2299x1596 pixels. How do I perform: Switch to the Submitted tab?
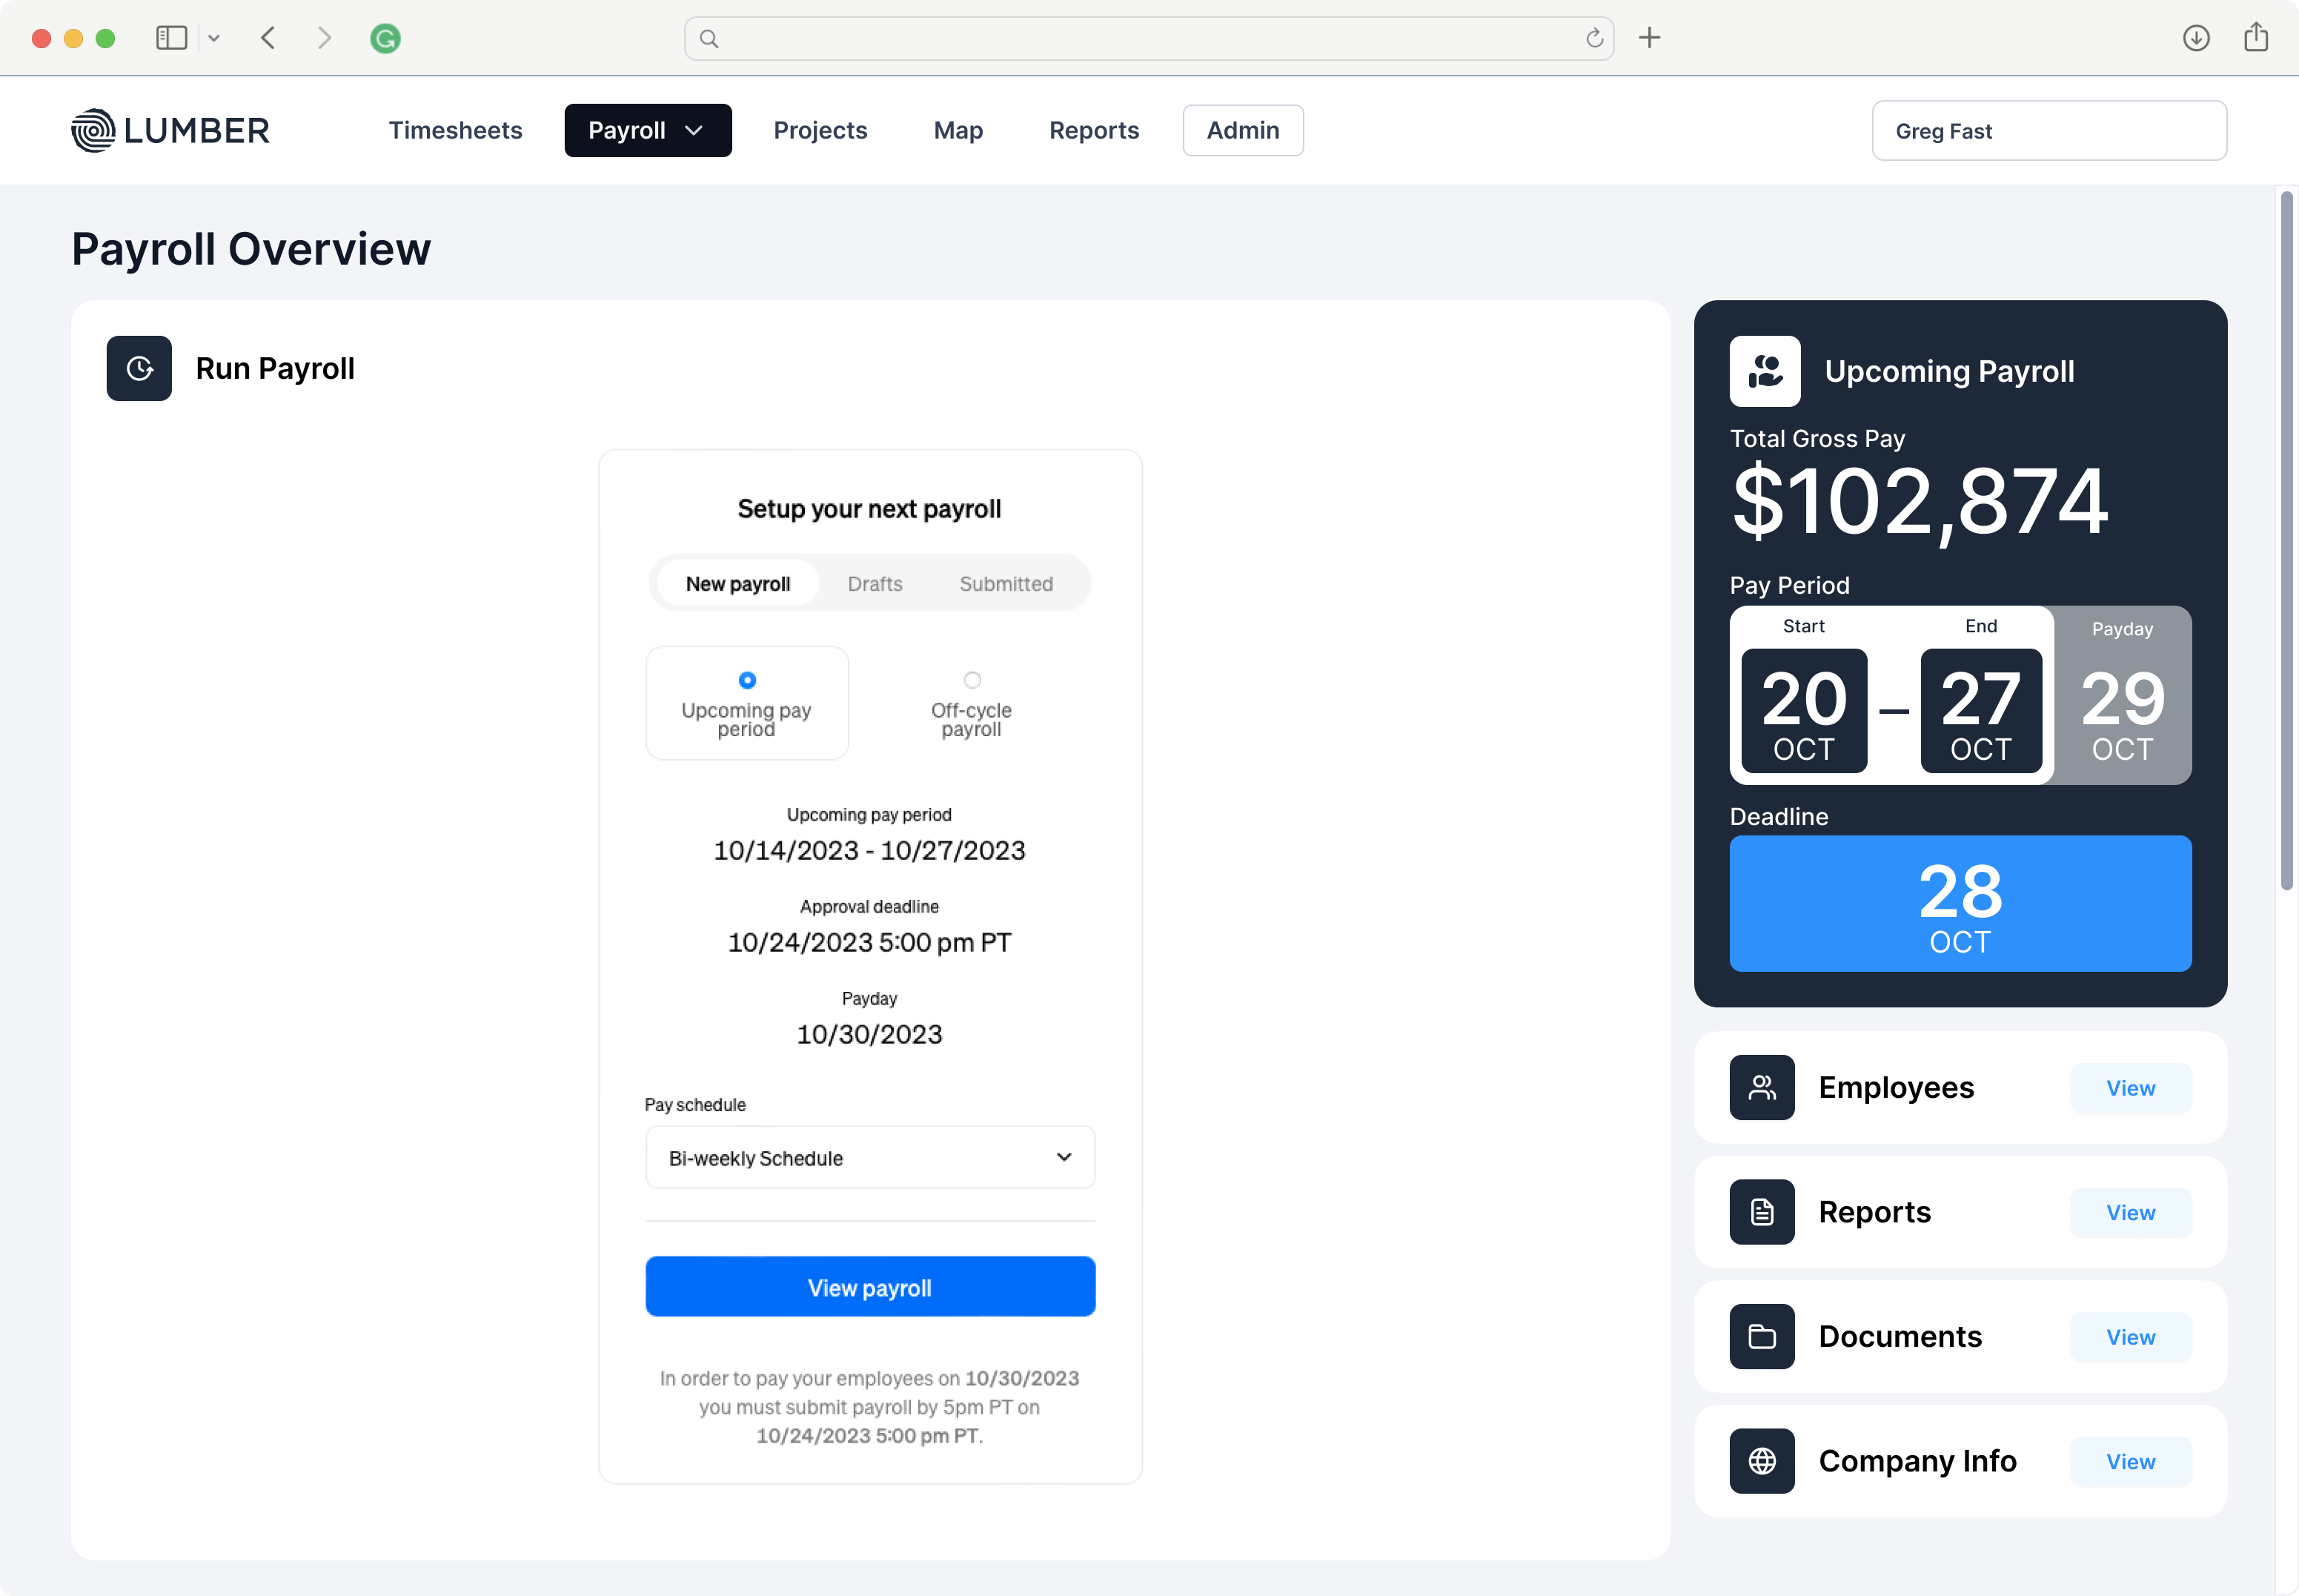tap(1006, 583)
